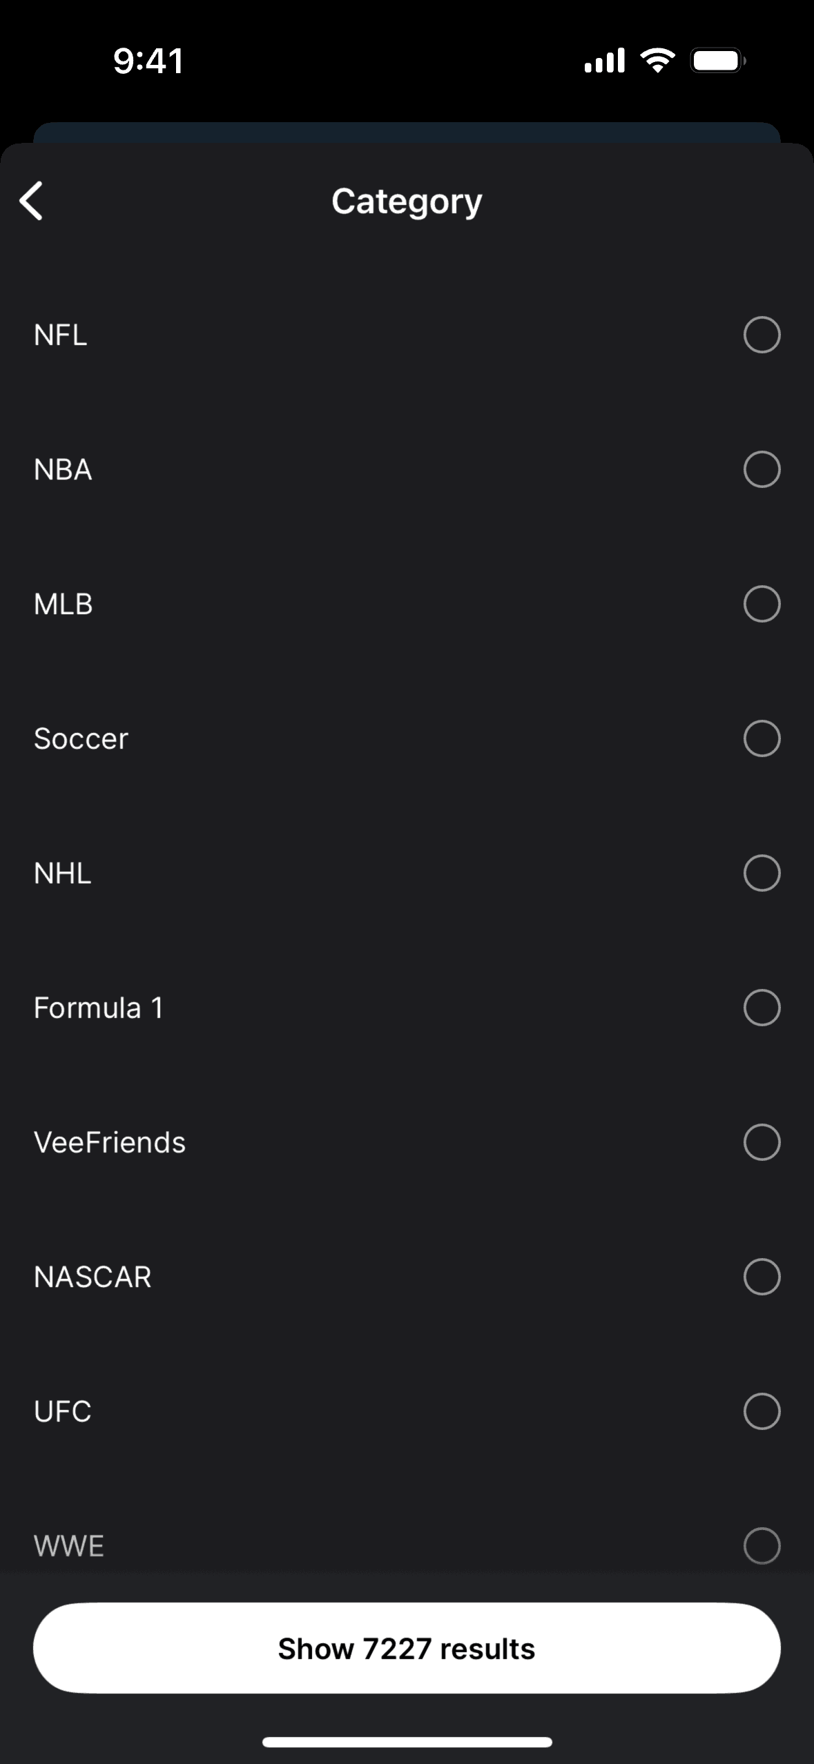Screen dimensions: 814x1764
Task: Pick the NASCAR radio option
Action: point(762,1277)
